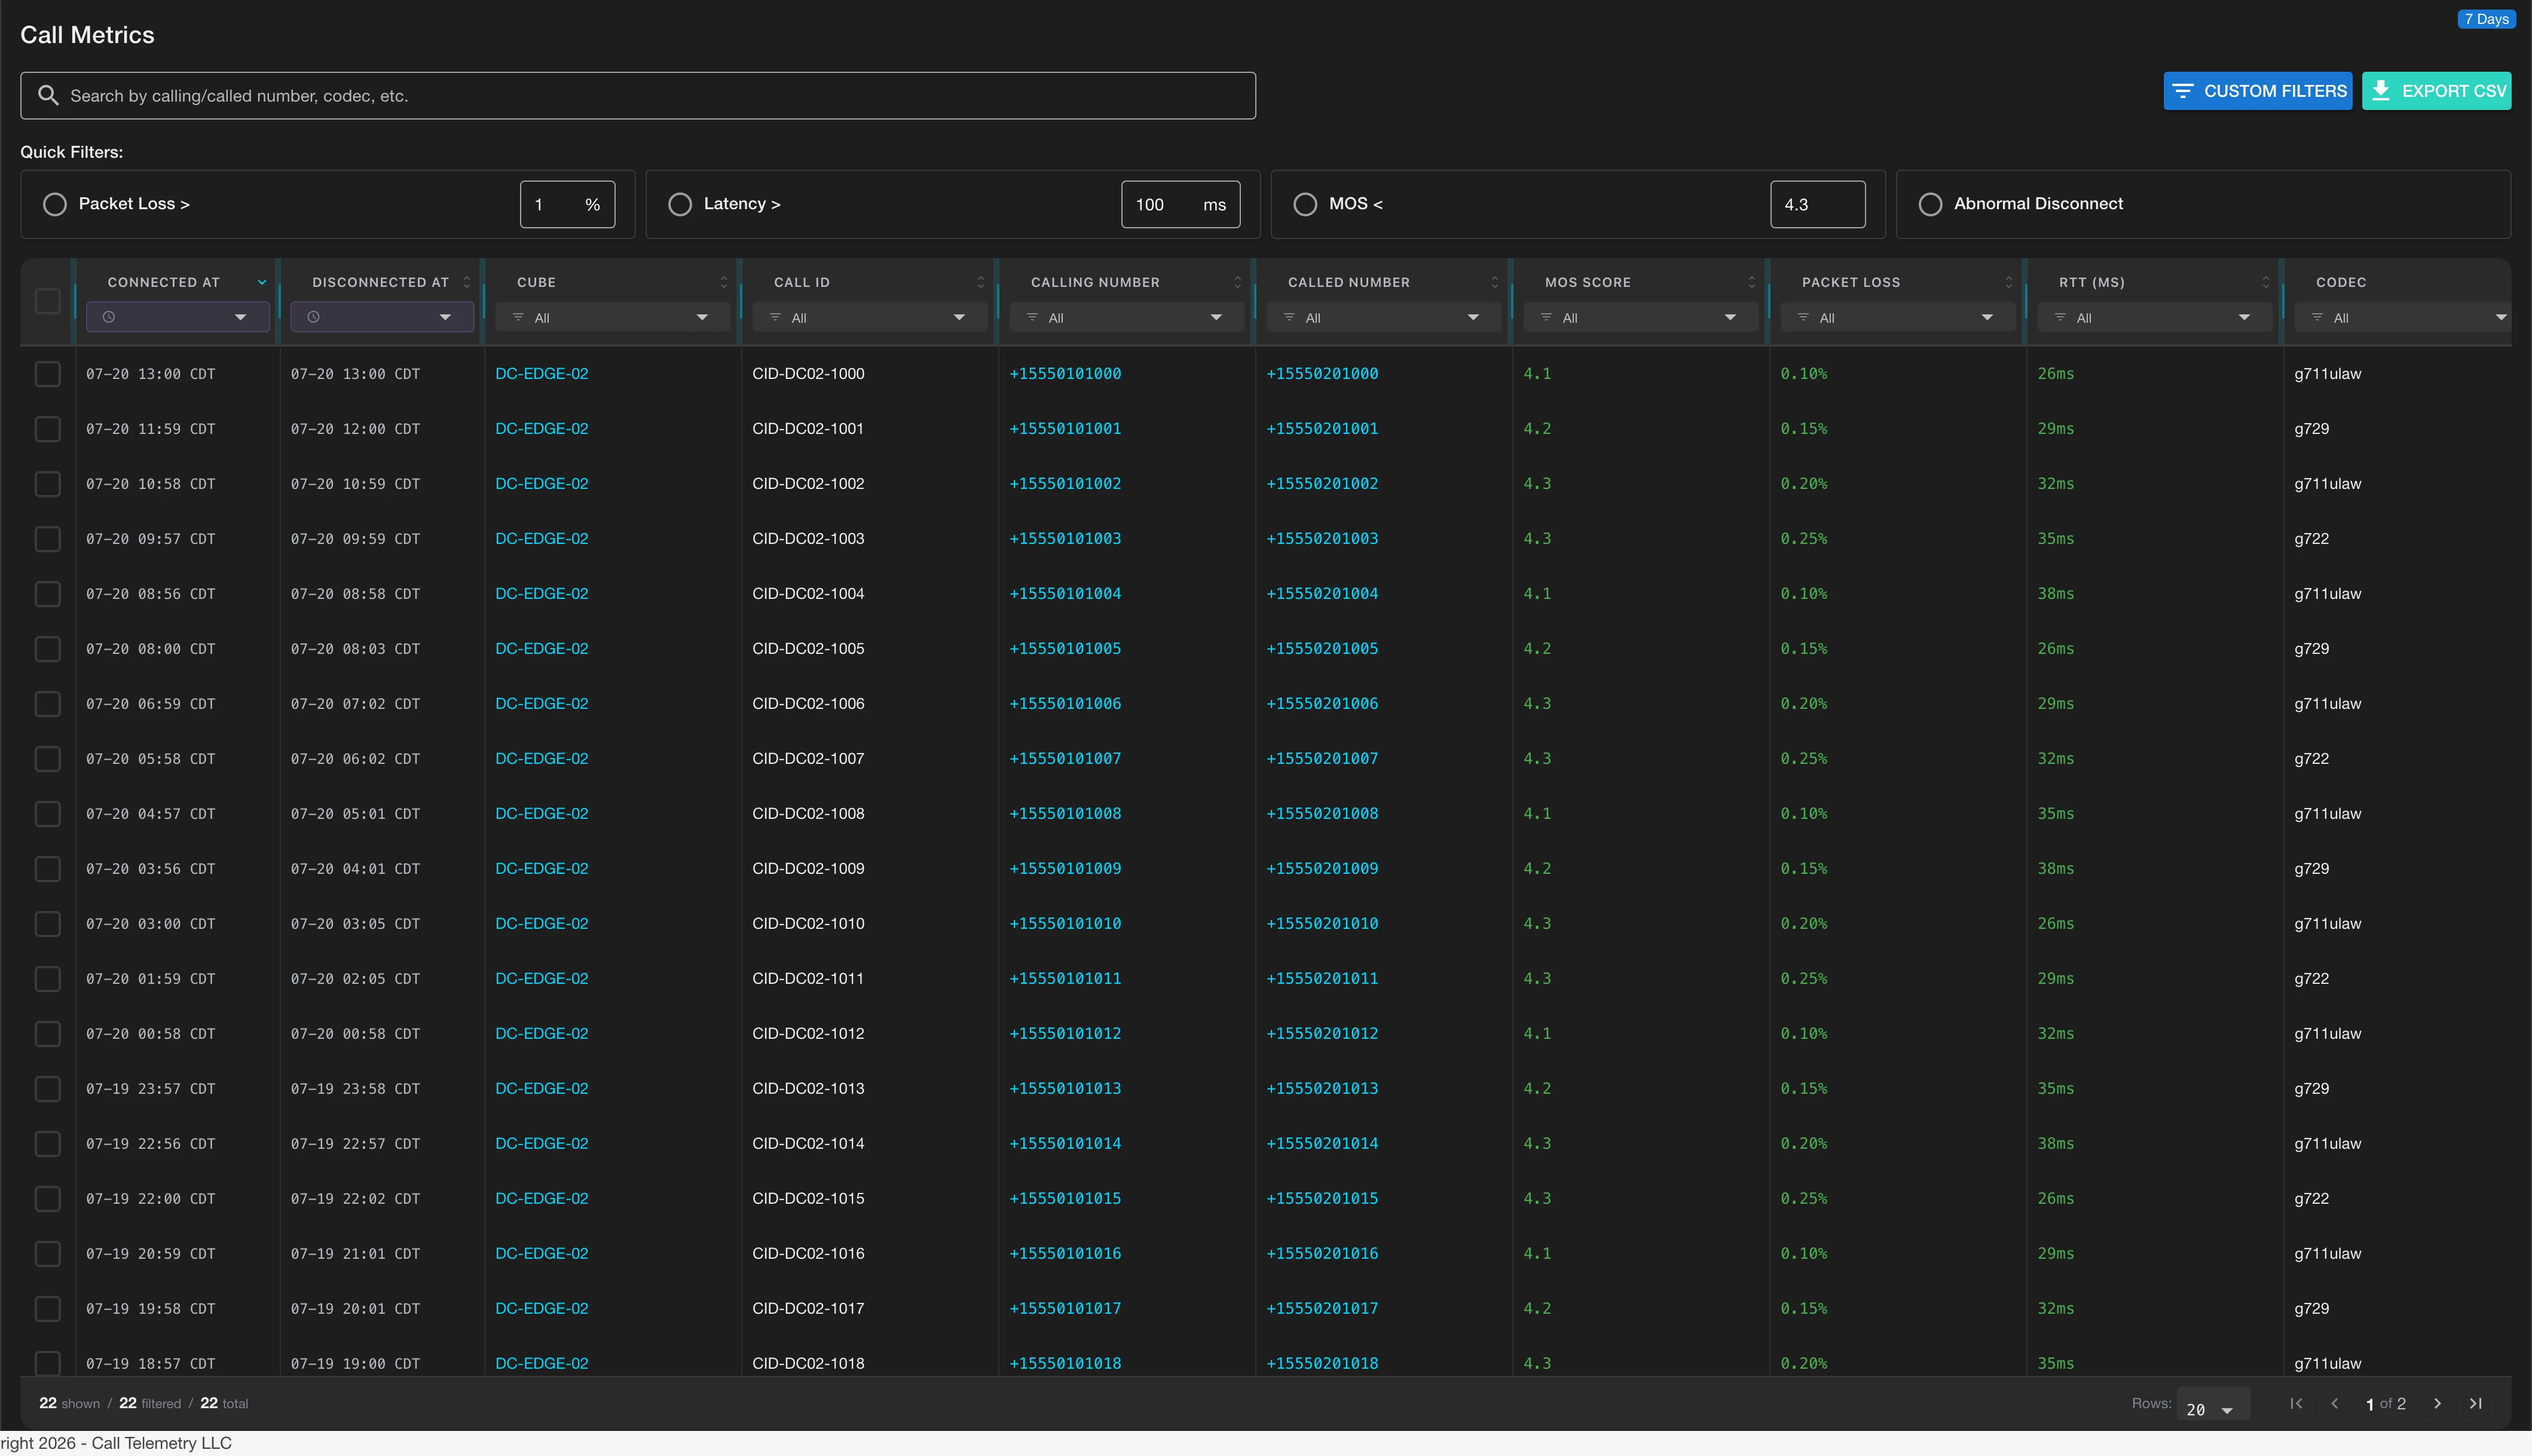Click the Export CSV button label
Screen dimensions: 2532x1456
2454,91
